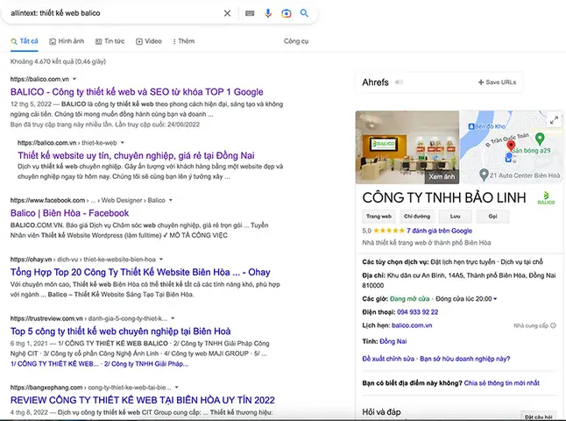Viewport: 566px width, 421px height.
Task: Start voice search with the microphone icon
Action: click(x=268, y=13)
